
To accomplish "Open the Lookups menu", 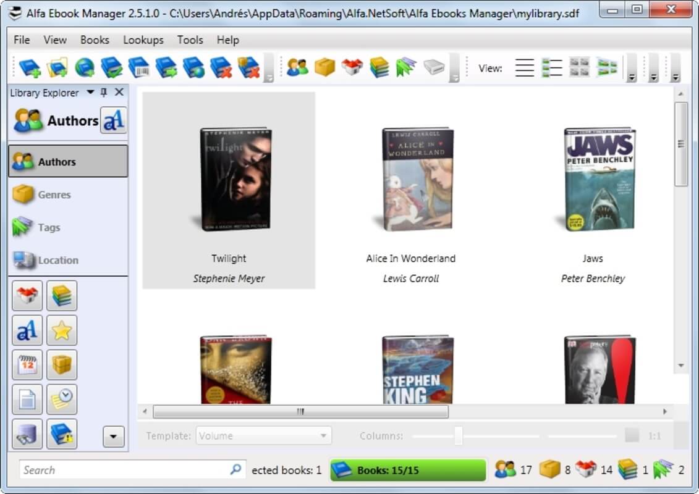I will point(143,40).
